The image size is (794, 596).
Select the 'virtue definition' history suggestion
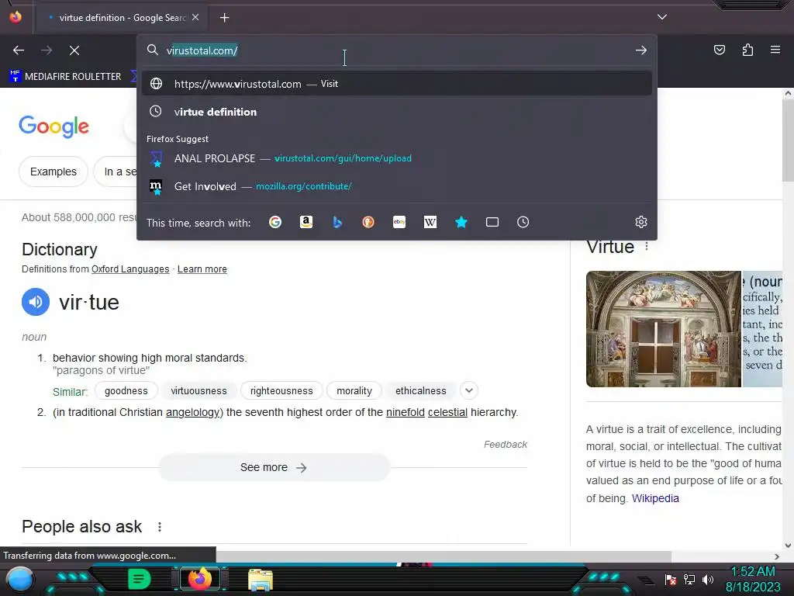pyautogui.click(x=397, y=112)
